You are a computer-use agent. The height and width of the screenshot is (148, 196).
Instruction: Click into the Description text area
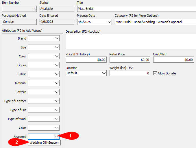[x=131, y=42]
